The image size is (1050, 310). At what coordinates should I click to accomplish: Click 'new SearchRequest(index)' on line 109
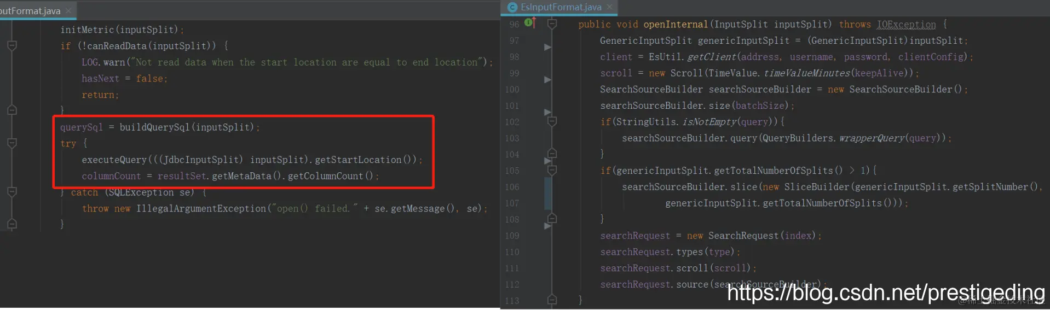pyautogui.click(x=751, y=236)
